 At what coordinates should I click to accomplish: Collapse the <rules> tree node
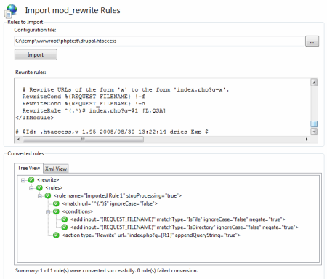pyautogui.click(x=31, y=188)
